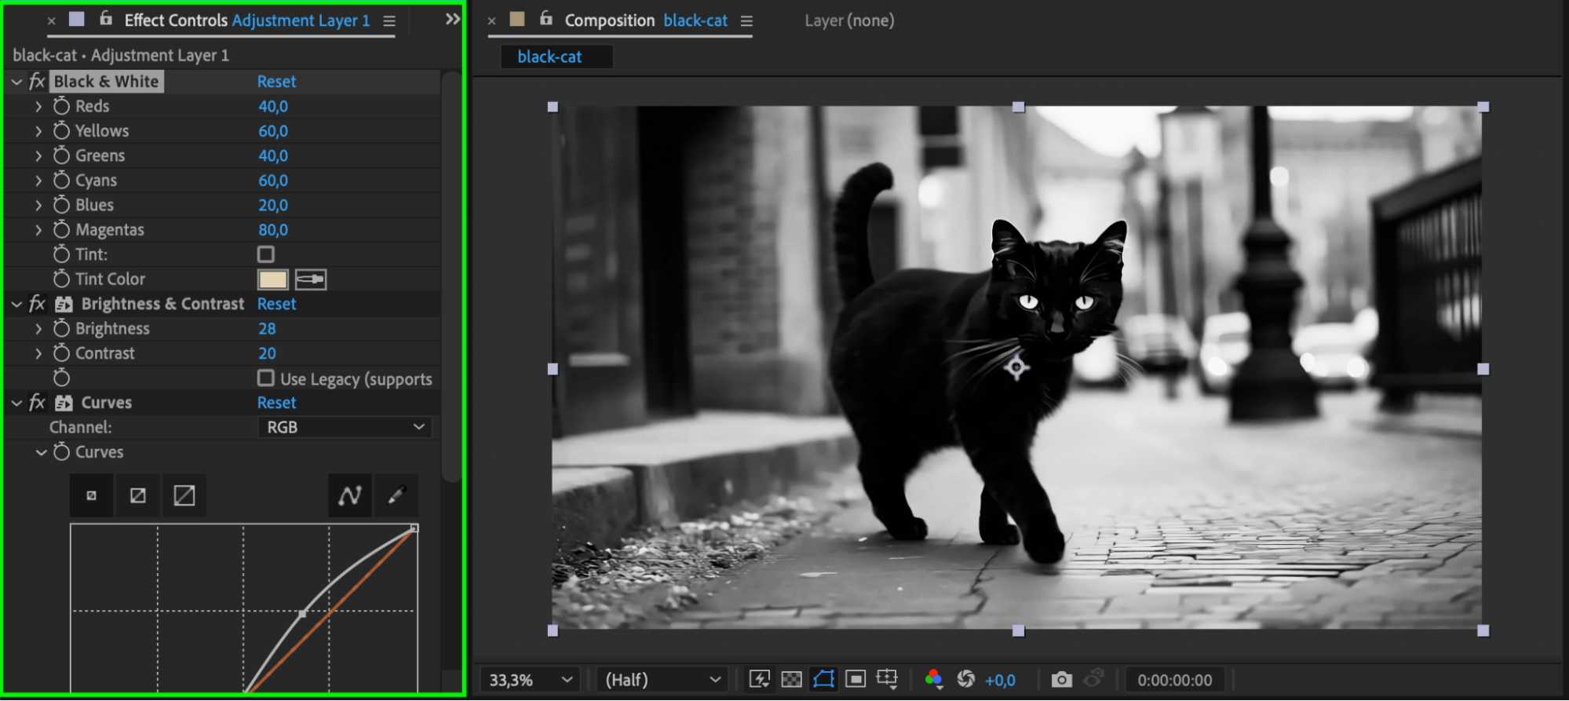Open the 33,3% magnification dropdown

click(531, 680)
